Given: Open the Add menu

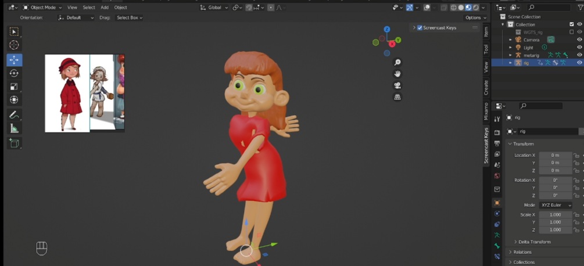Looking at the screenshot, I should click(105, 8).
